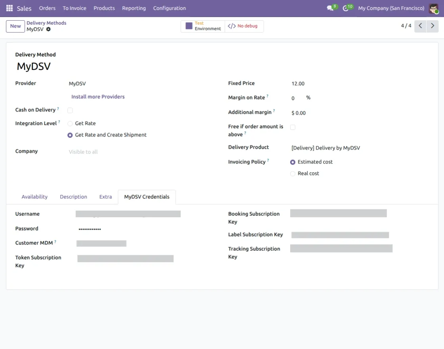
Task: Open the Reporting menu
Action: tap(134, 8)
